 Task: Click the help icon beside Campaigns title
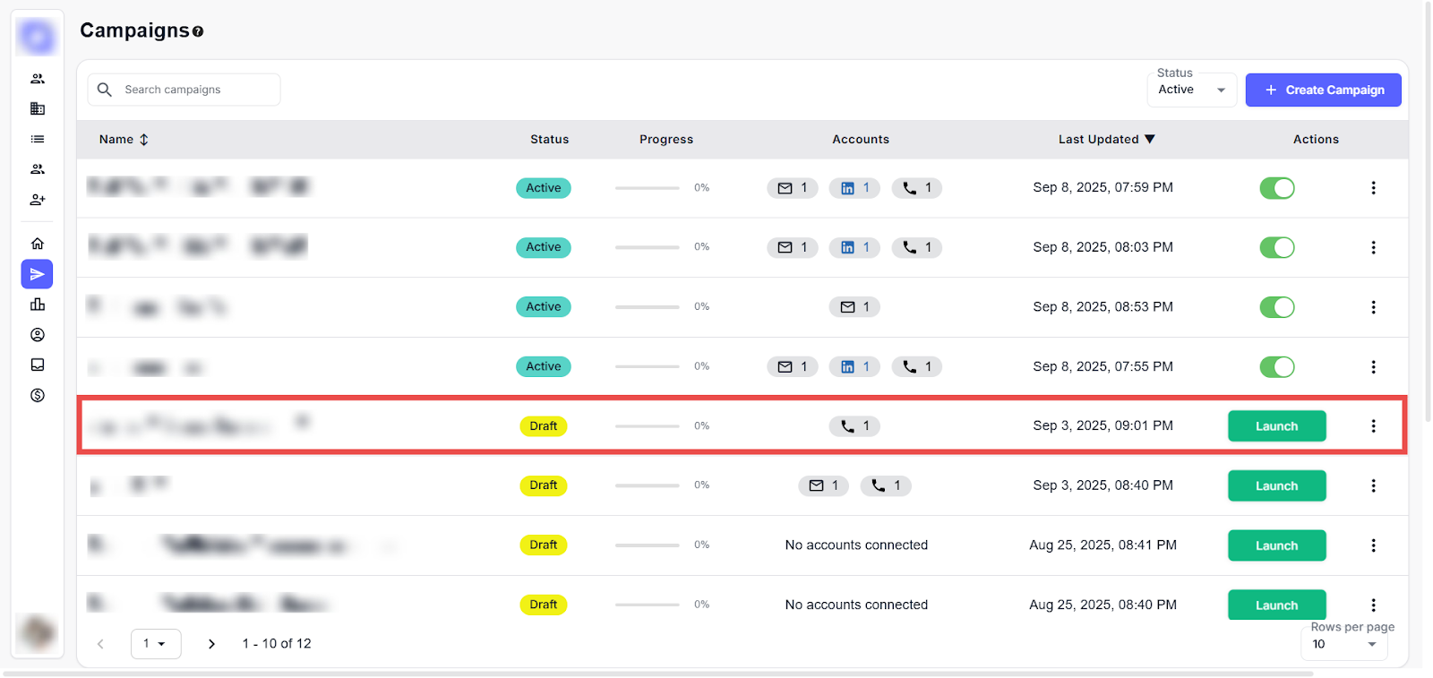198,31
